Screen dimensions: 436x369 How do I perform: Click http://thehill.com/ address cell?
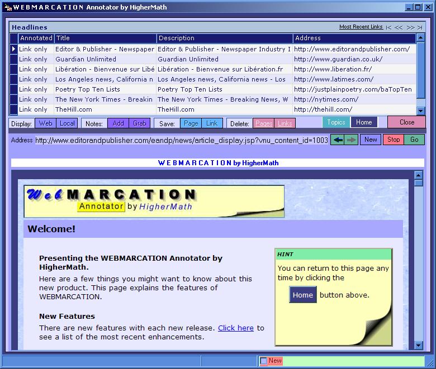pyautogui.click(x=354, y=109)
